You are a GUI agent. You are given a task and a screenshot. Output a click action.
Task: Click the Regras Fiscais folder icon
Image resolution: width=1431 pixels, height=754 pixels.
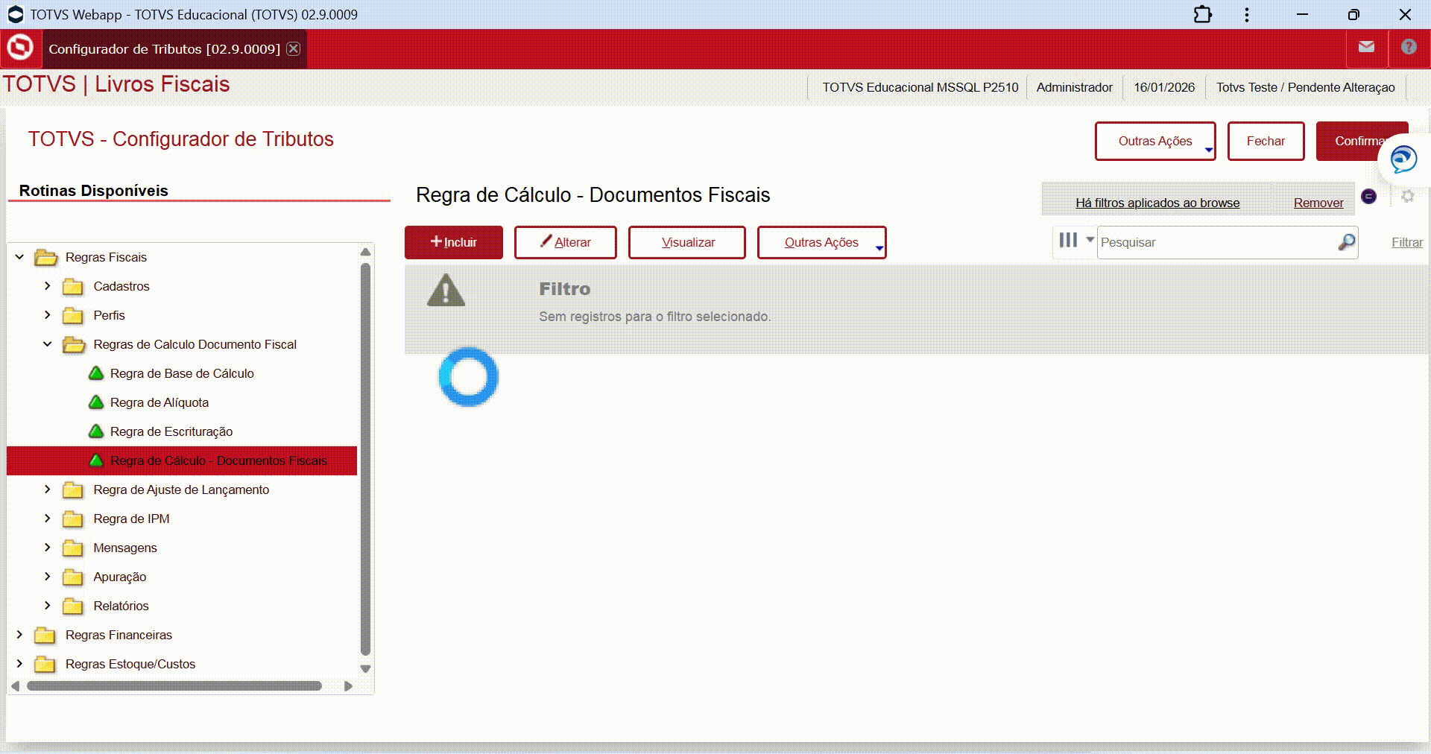tap(46, 258)
